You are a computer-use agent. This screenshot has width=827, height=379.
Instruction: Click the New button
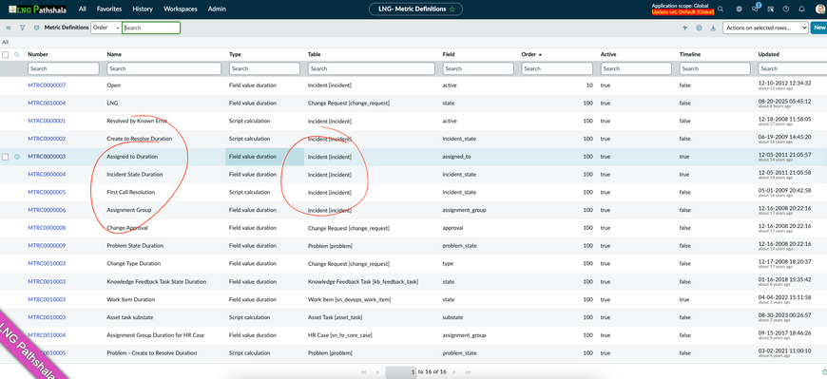(x=819, y=28)
